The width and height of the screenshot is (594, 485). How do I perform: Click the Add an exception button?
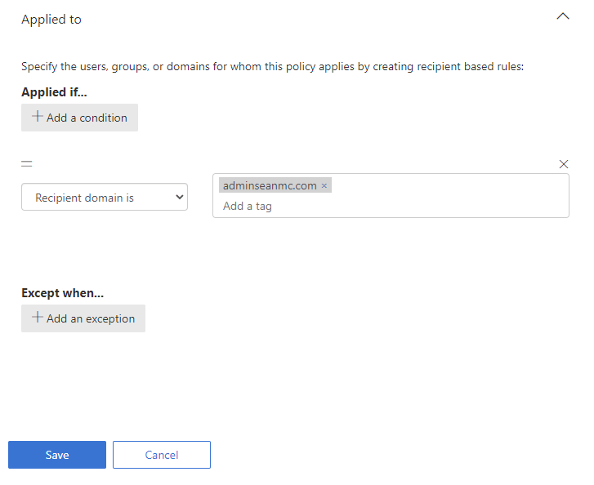83,318
